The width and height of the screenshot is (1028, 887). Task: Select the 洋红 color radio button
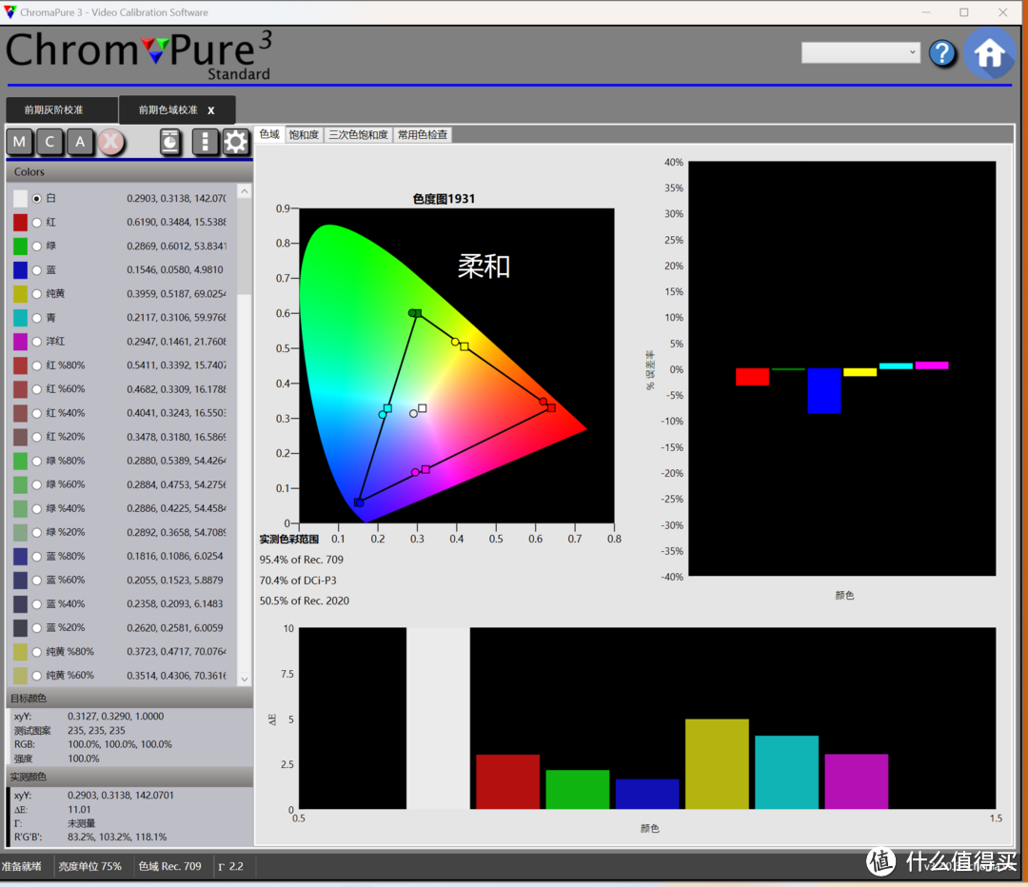click(37, 342)
